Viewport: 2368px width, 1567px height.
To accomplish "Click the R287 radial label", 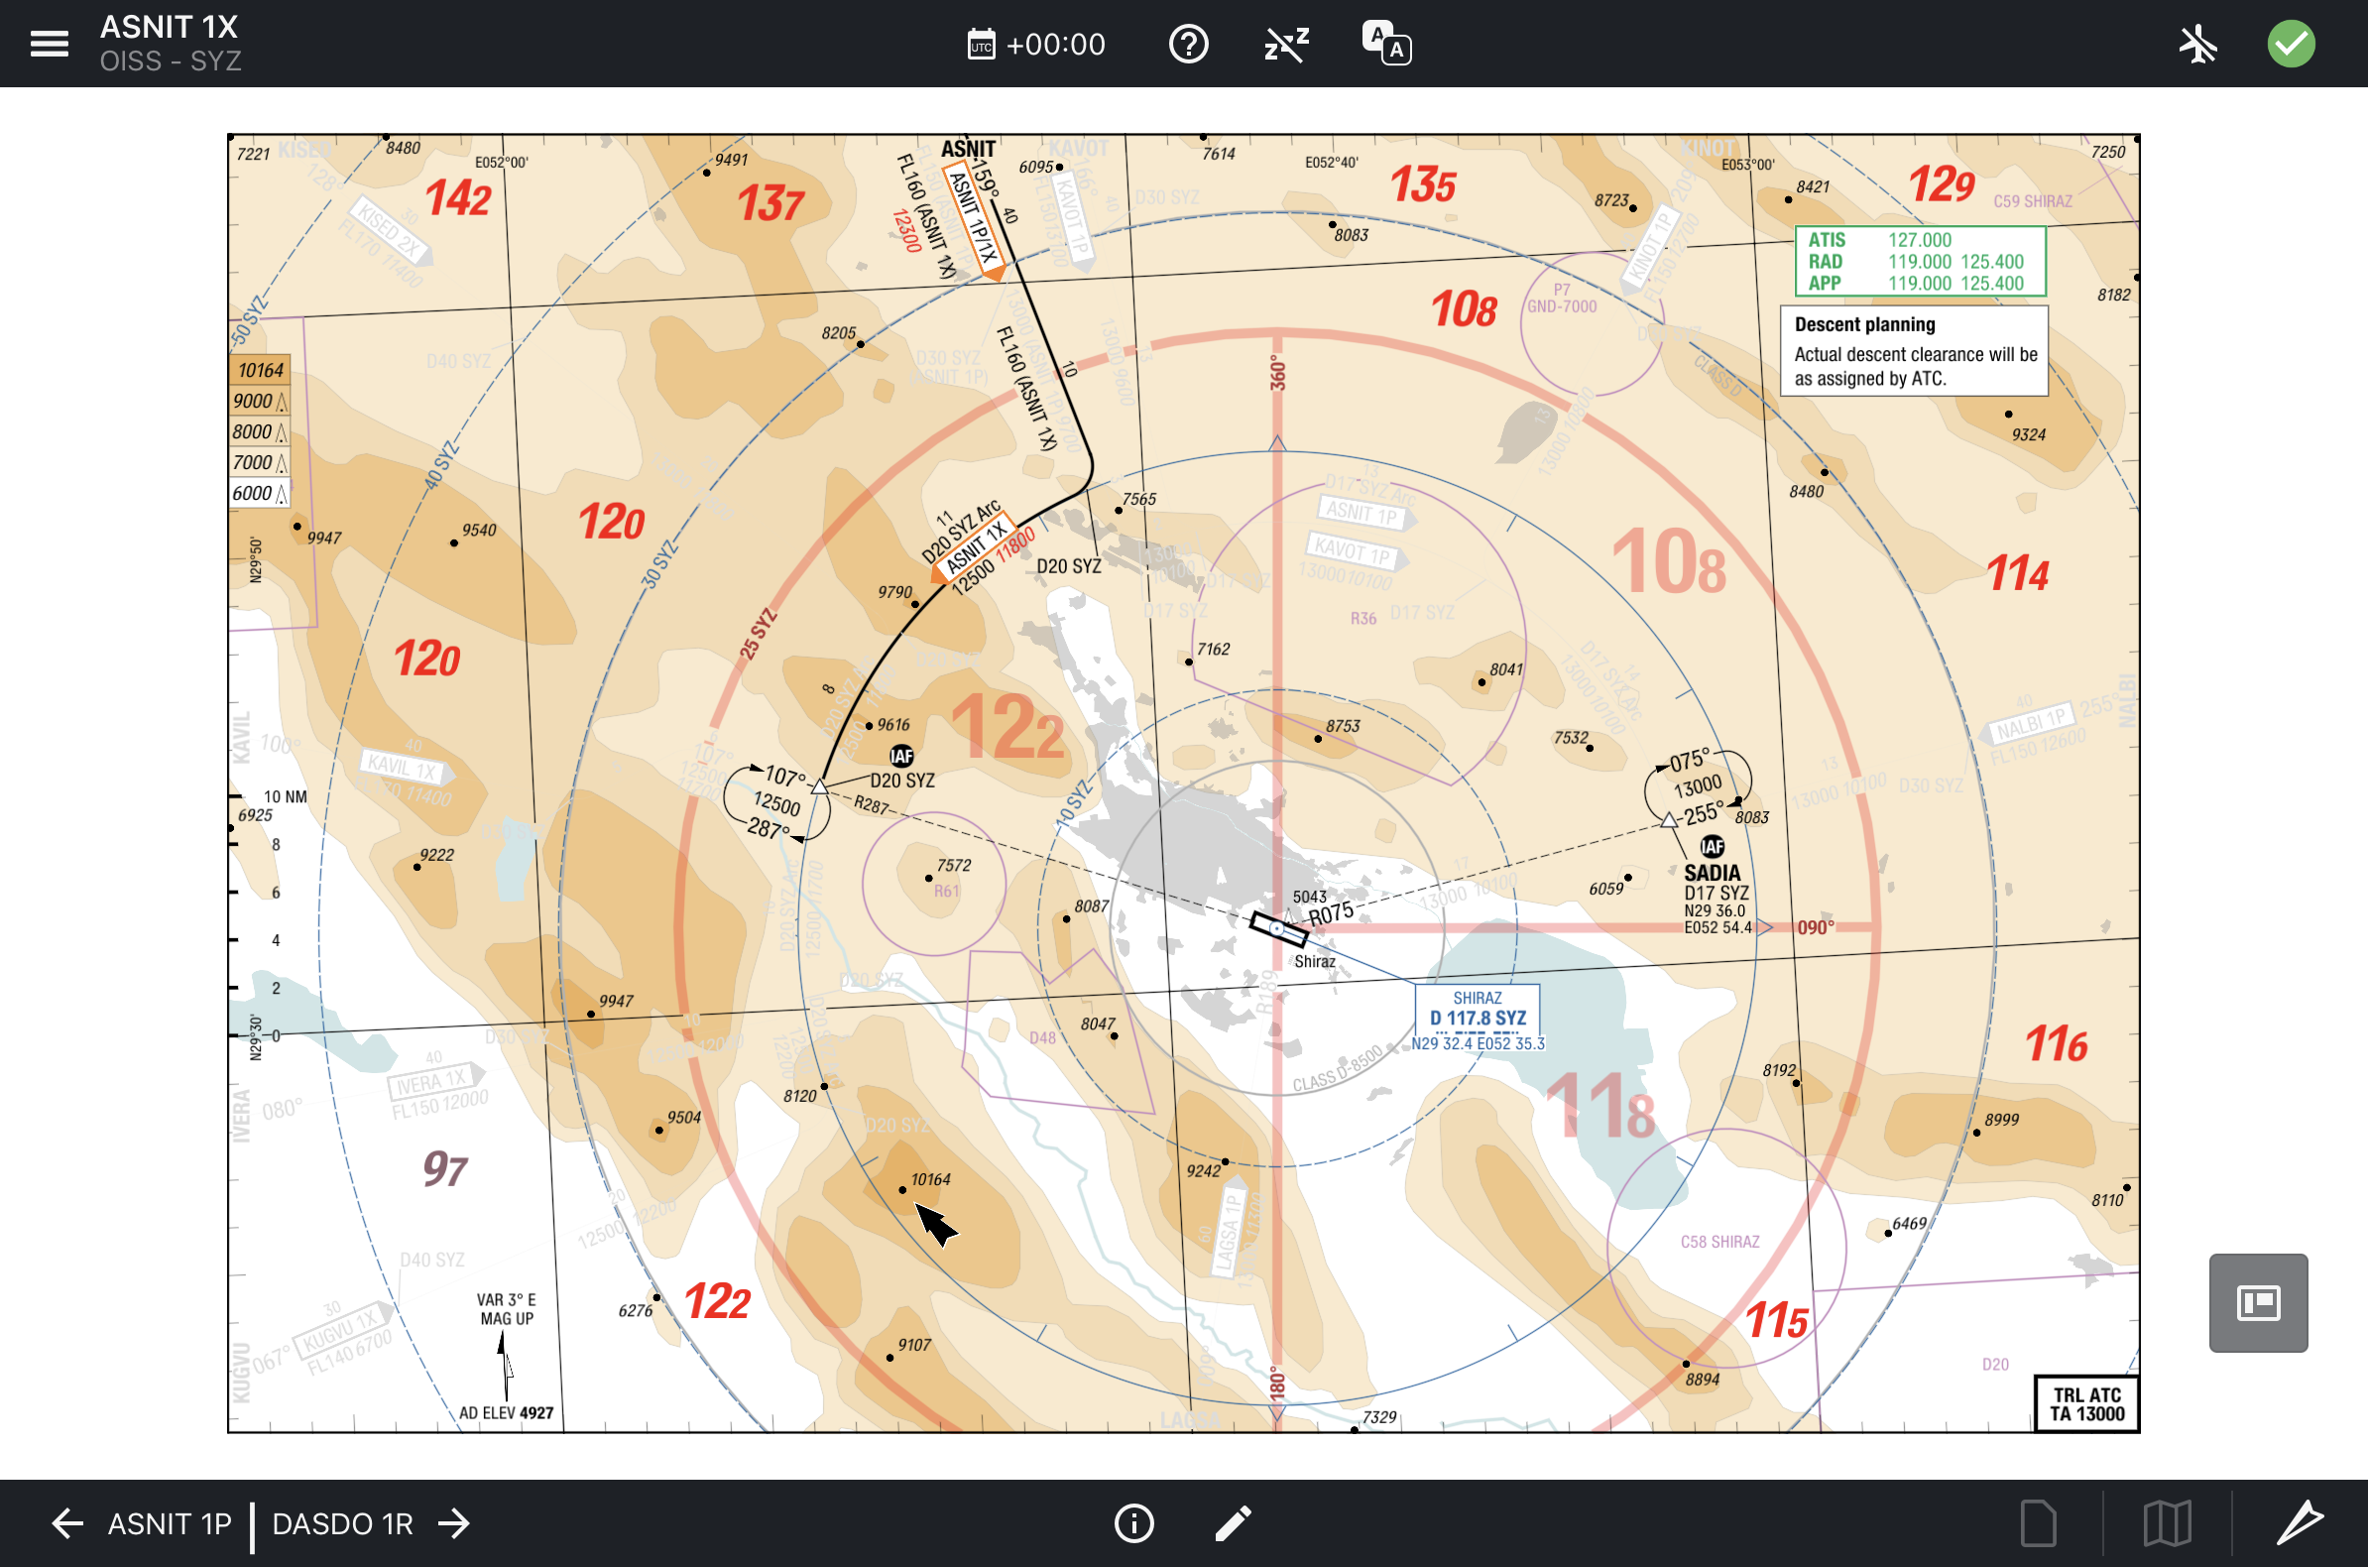I will (872, 804).
